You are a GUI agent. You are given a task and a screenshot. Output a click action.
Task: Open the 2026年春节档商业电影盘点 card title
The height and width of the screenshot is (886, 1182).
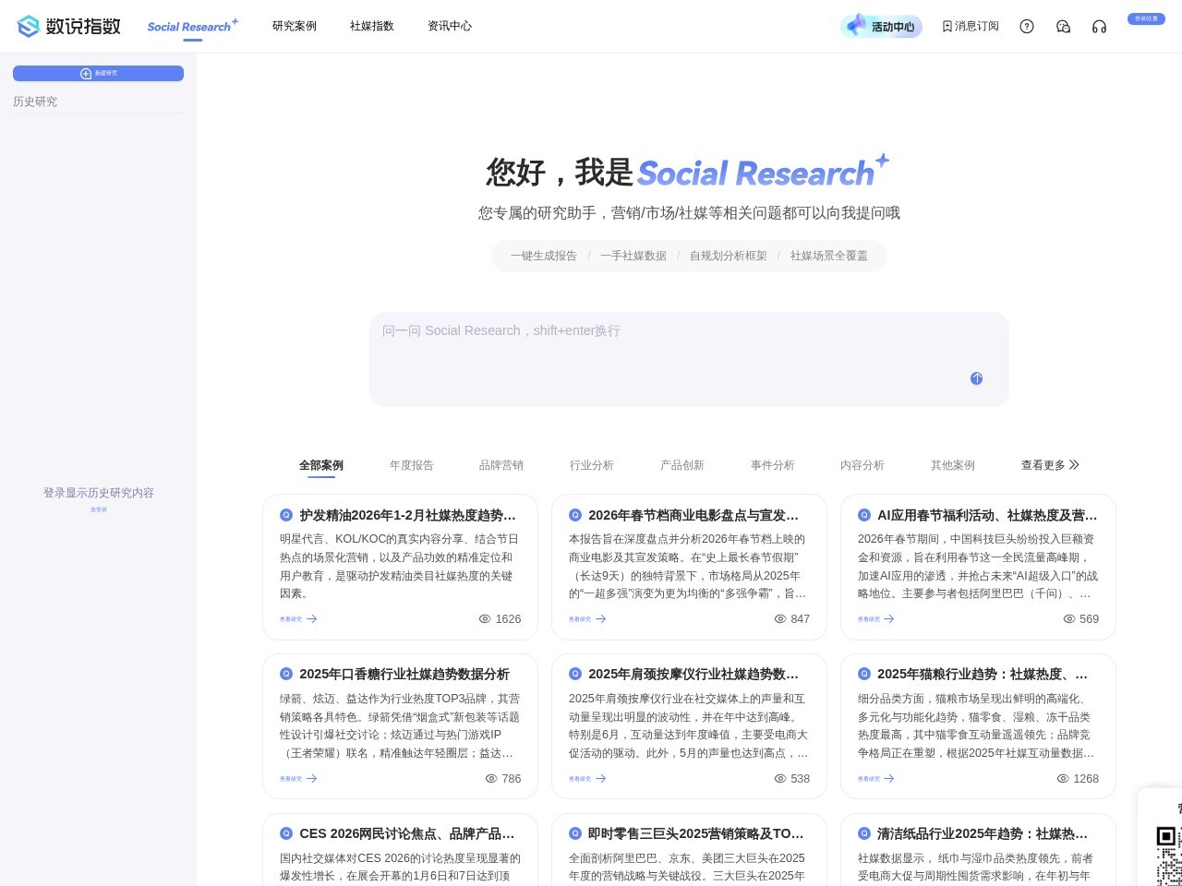(694, 515)
